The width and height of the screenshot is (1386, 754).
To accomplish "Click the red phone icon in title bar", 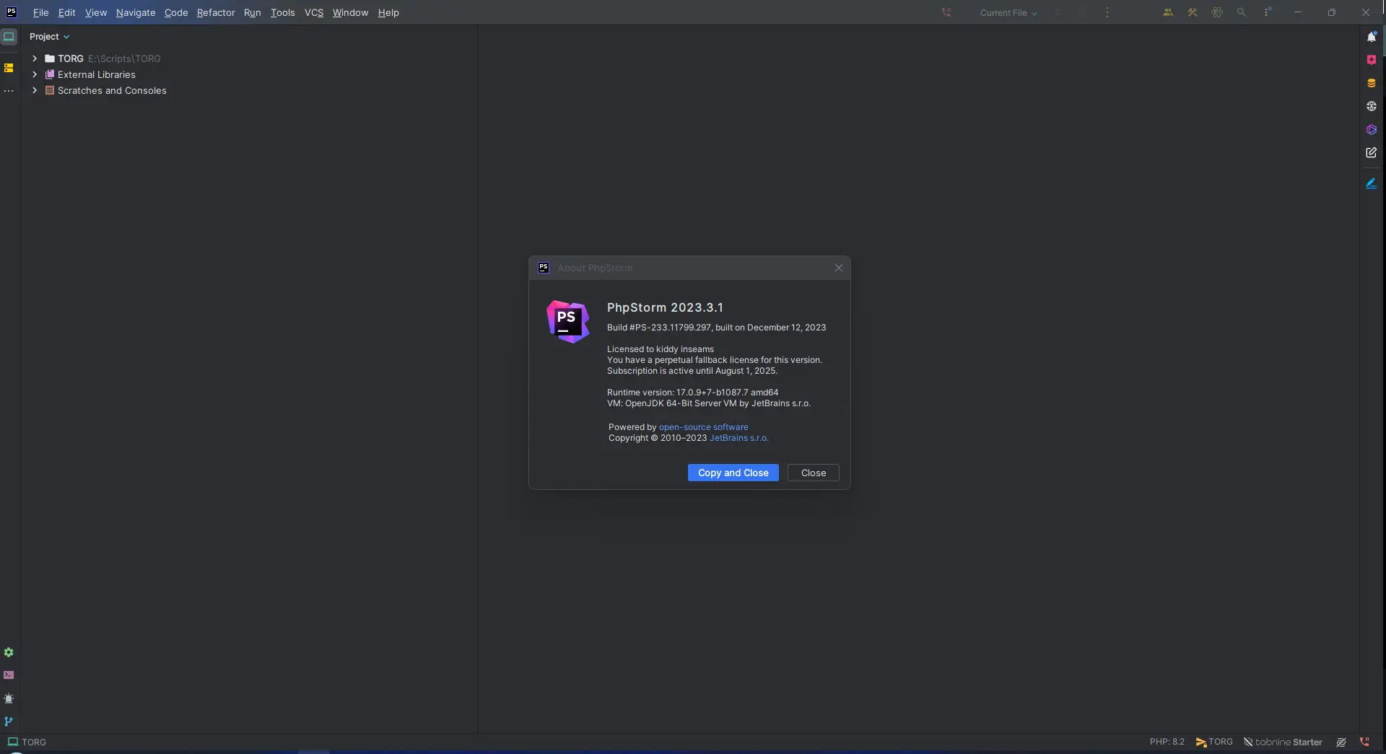I will (x=946, y=12).
